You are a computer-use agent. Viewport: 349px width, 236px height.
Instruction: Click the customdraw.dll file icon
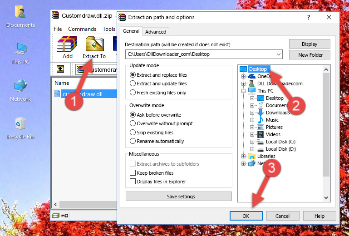(x=57, y=94)
